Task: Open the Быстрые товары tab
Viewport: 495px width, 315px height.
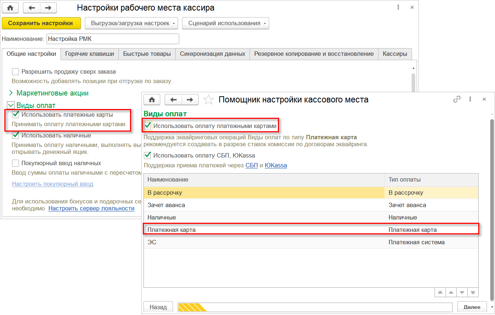Action: 147,54
